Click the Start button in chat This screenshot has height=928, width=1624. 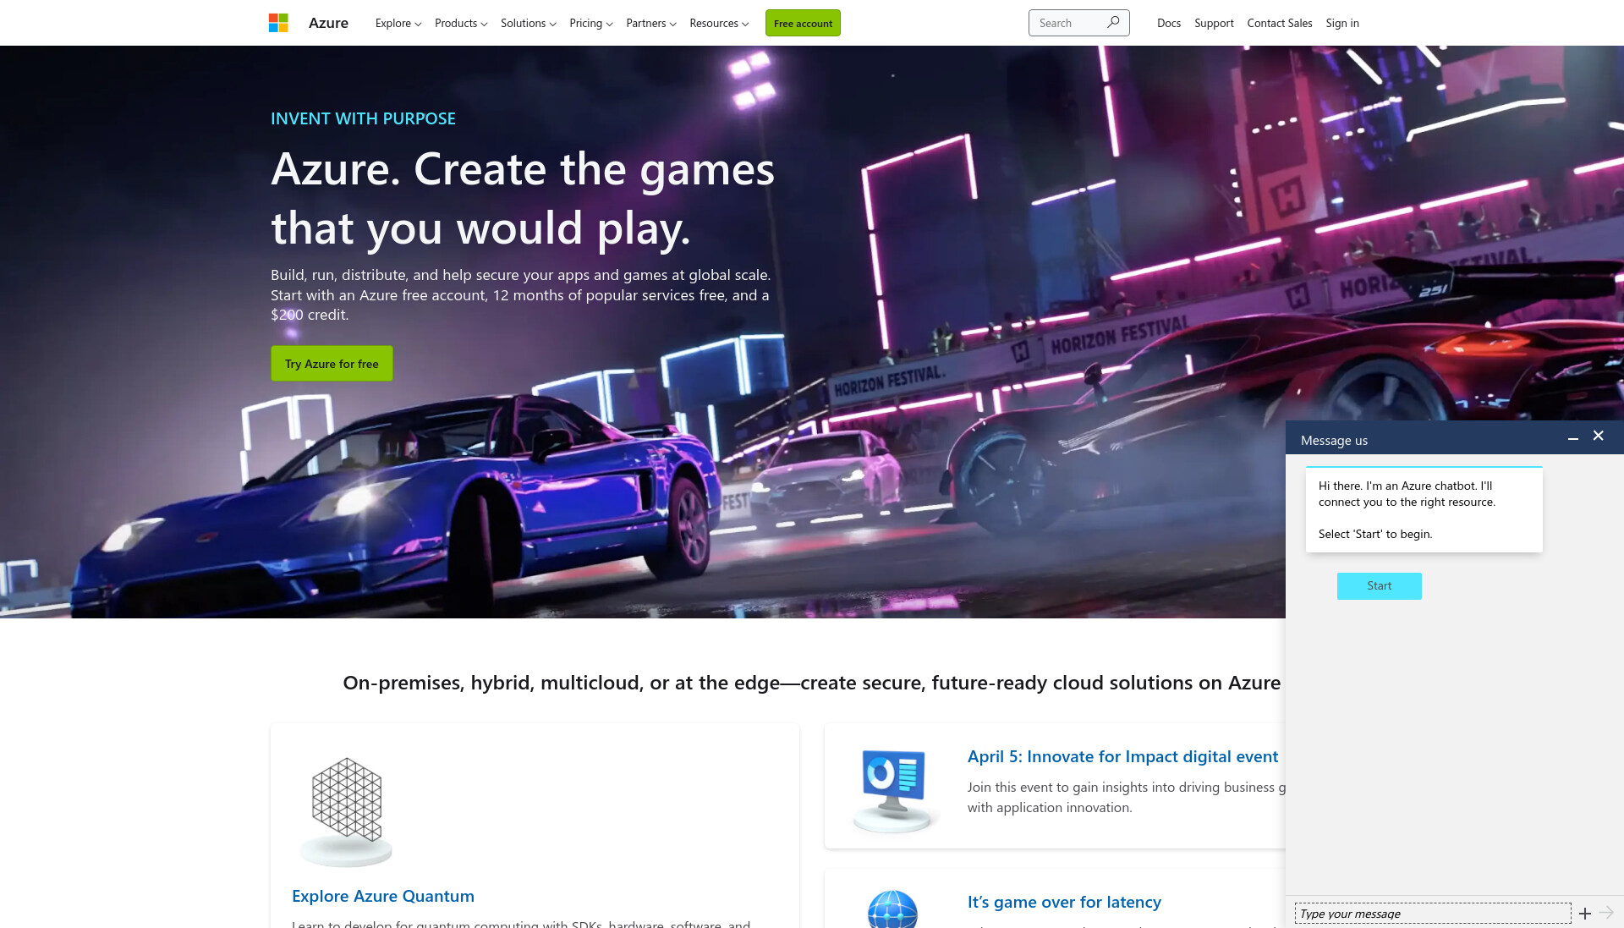(x=1380, y=585)
